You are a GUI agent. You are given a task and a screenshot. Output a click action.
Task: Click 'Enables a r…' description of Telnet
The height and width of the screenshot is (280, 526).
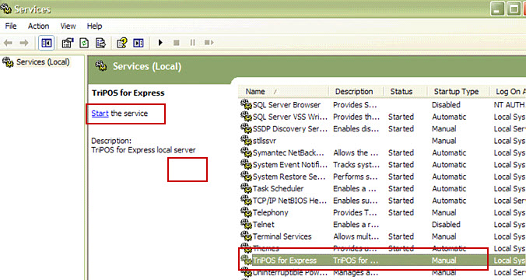(x=356, y=225)
